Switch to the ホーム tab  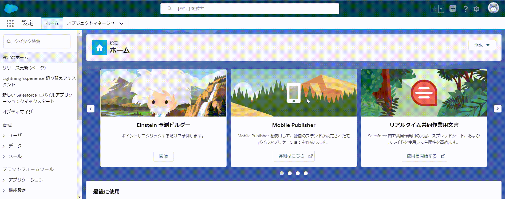52,23
